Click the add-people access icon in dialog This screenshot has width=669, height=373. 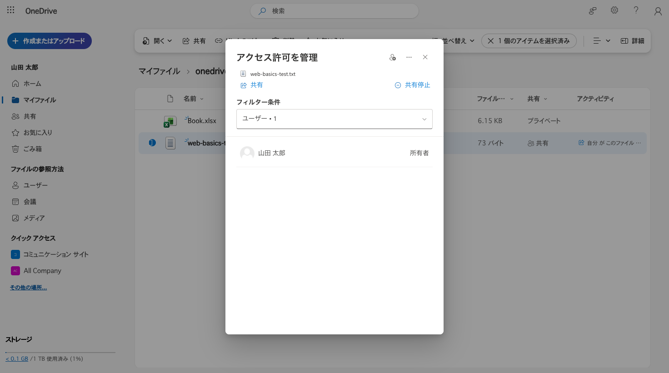pos(393,57)
